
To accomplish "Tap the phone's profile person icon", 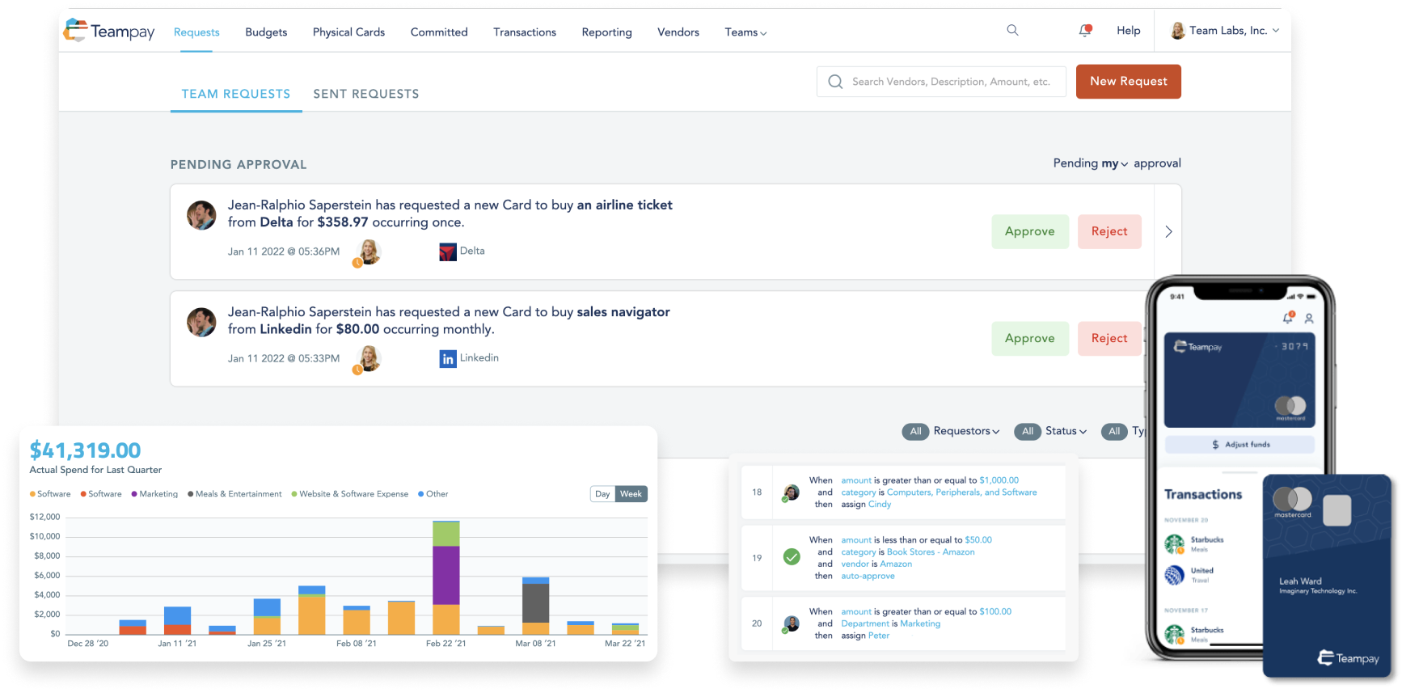I will 1309,319.
